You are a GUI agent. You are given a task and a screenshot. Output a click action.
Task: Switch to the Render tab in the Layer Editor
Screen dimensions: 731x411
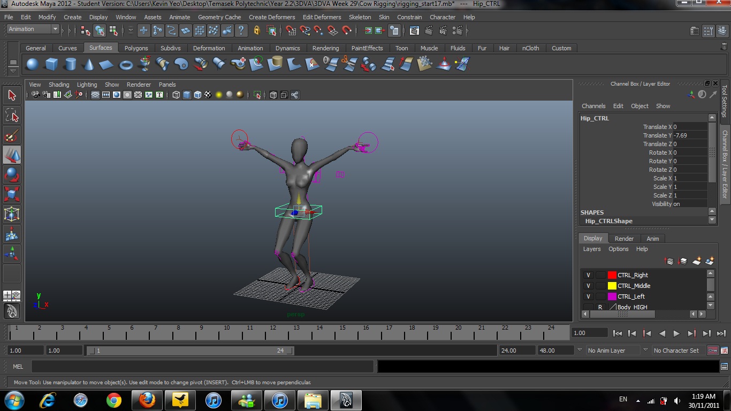624,238
